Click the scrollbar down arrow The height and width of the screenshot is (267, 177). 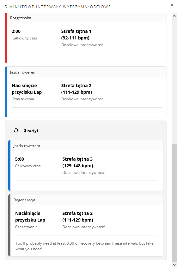[174, 264]
